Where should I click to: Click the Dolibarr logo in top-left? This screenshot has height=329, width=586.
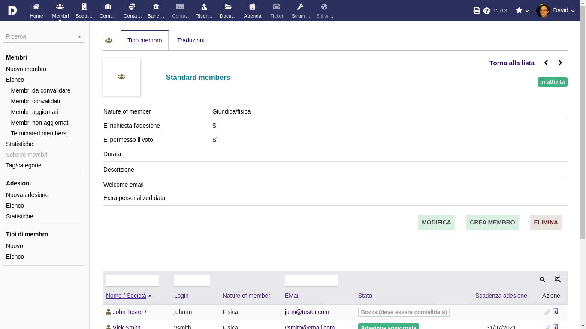[12, 10]
